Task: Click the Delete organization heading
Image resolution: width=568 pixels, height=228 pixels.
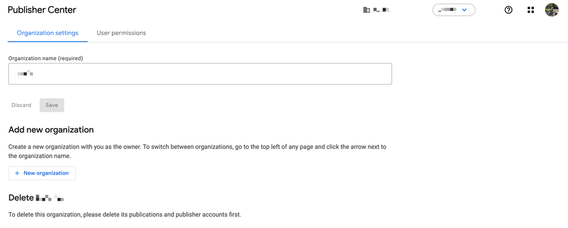Action: (x=36, y=198)
